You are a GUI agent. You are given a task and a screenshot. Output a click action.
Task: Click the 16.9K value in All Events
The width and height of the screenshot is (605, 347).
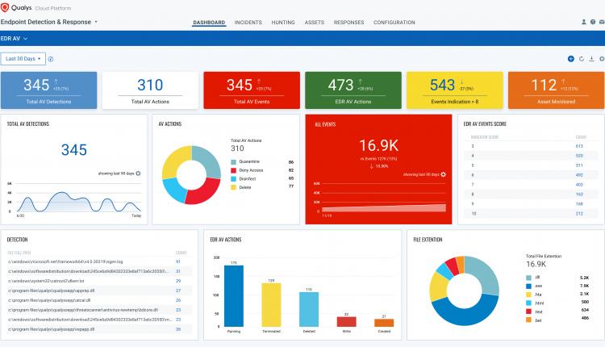(378, 145)
